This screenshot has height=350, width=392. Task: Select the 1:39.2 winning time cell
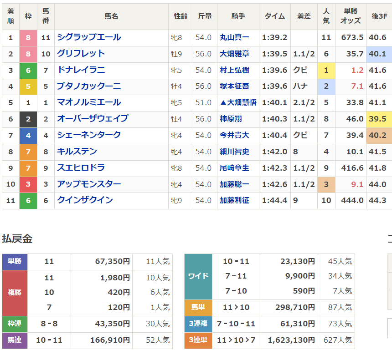point(274,38)
